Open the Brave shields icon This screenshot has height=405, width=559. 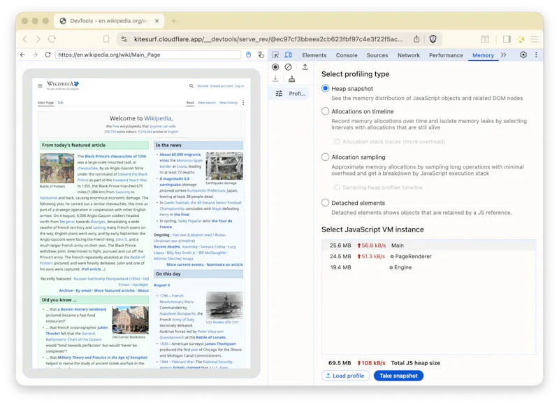[x=433, y=39]
